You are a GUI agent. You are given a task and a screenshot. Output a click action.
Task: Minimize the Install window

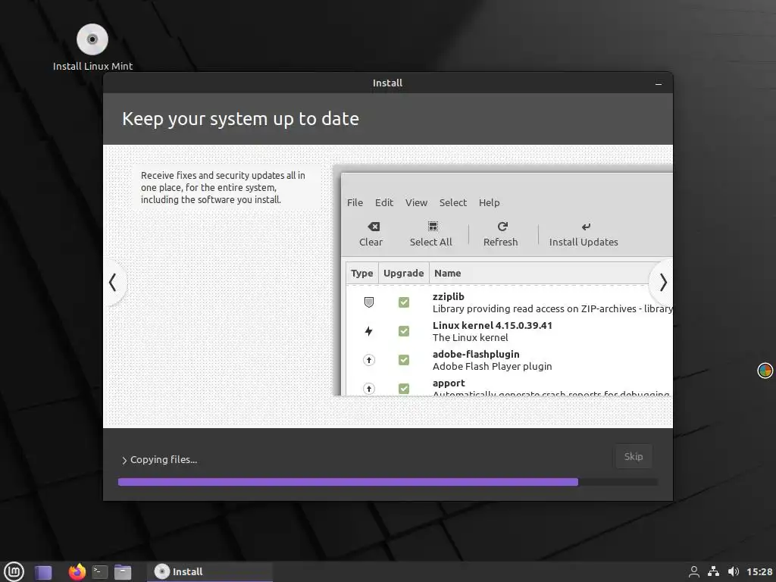click(659, 83)
